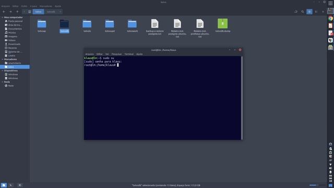Select backup e restore postgres.txt file
This screenshot has width=334, height=188.
coord(155,27)
